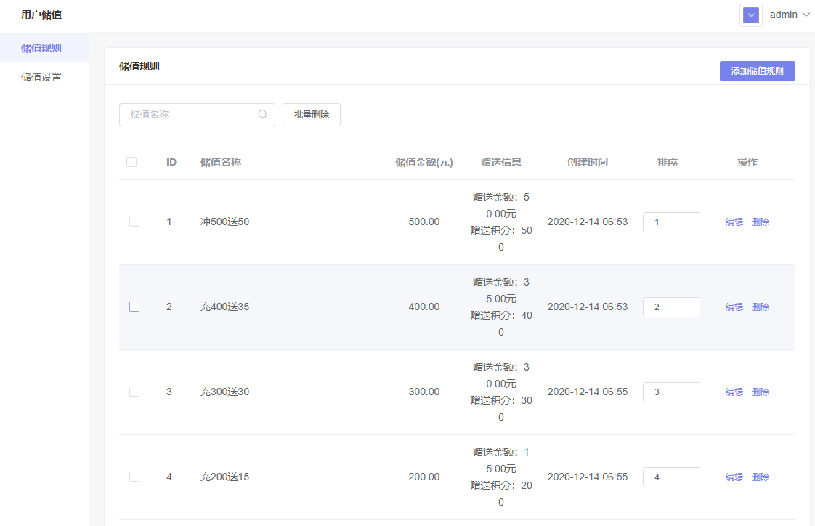Click the sort input showing 2
The image size is (815, 526).
click(671, 307)
